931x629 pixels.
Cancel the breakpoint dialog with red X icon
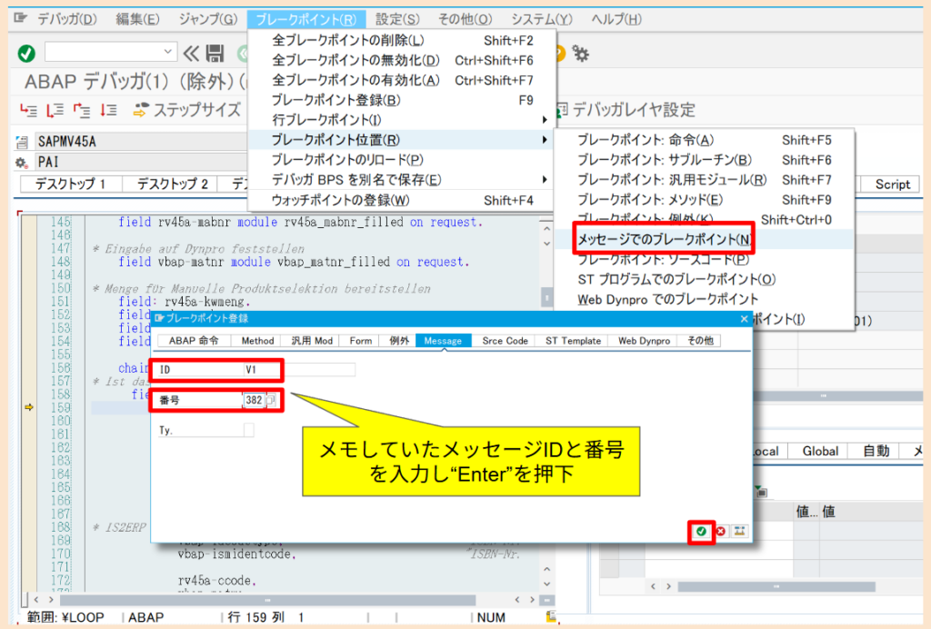(720, 531)
